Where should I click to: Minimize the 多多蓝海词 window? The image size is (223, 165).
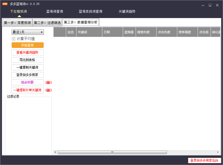tap(203, 5)
